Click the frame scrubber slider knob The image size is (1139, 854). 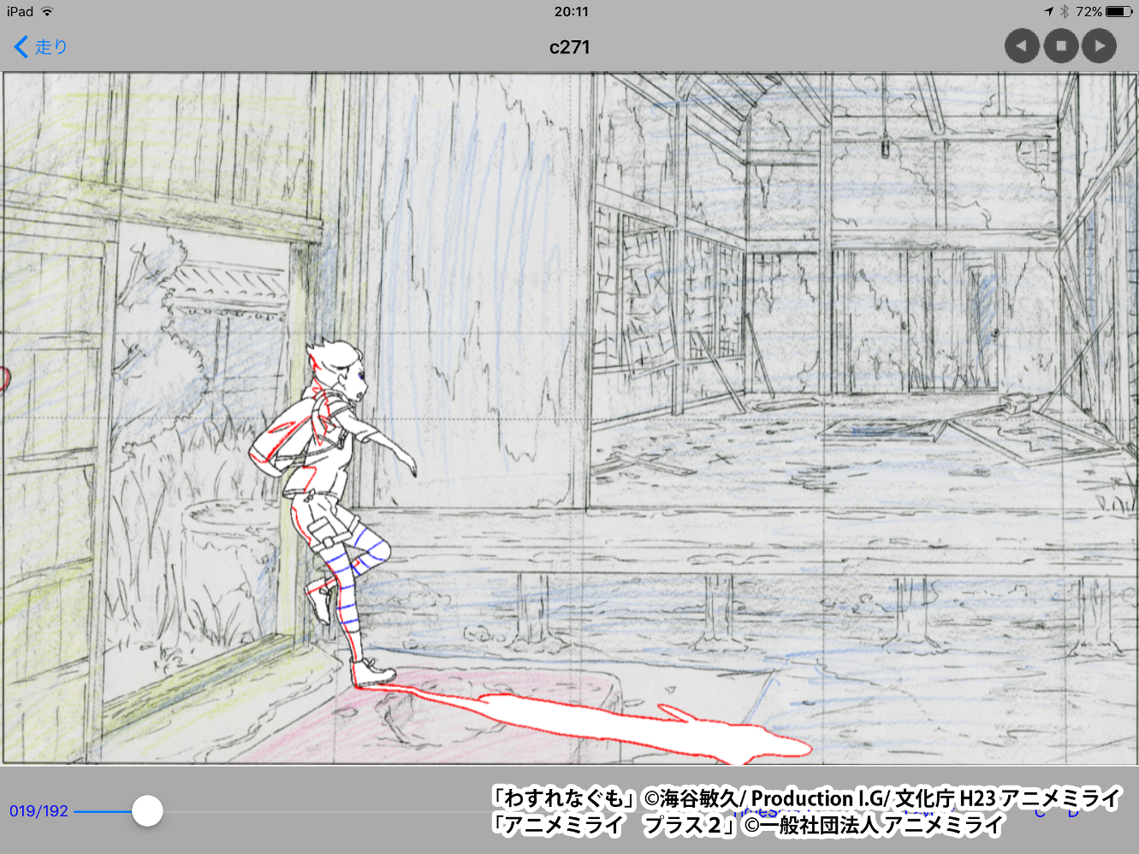pos(147,810)
